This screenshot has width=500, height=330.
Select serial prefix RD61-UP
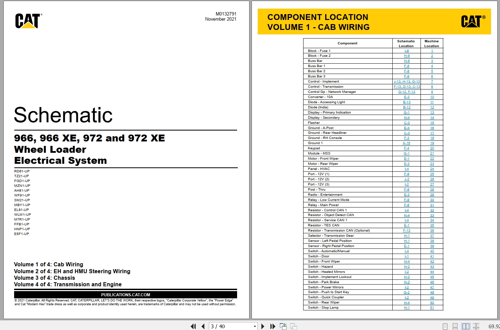click(x=22, y=171)
